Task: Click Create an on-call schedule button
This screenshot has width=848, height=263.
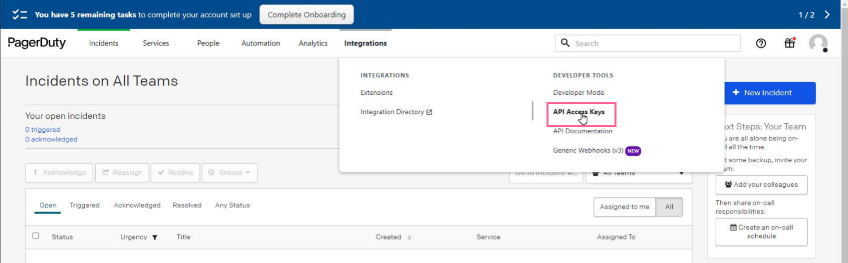Action: point(761,232)
